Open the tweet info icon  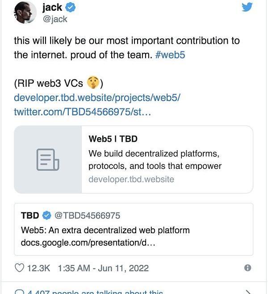pyautogui.click(x=247, y=268)
